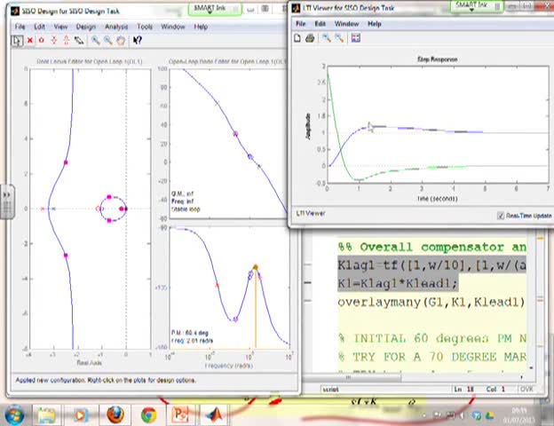Click the Google Drive icon in system tray
Image resolution: width=554 pixels, height=426 pixels.
[490, 415]
